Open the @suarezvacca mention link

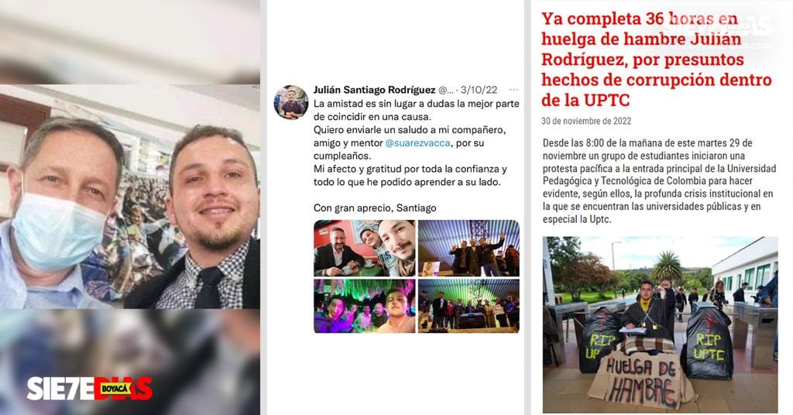[417, 143]
